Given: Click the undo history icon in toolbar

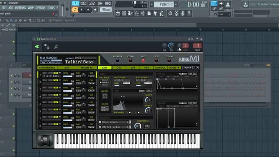Looking at the screenshot, I should click(170, 14).
